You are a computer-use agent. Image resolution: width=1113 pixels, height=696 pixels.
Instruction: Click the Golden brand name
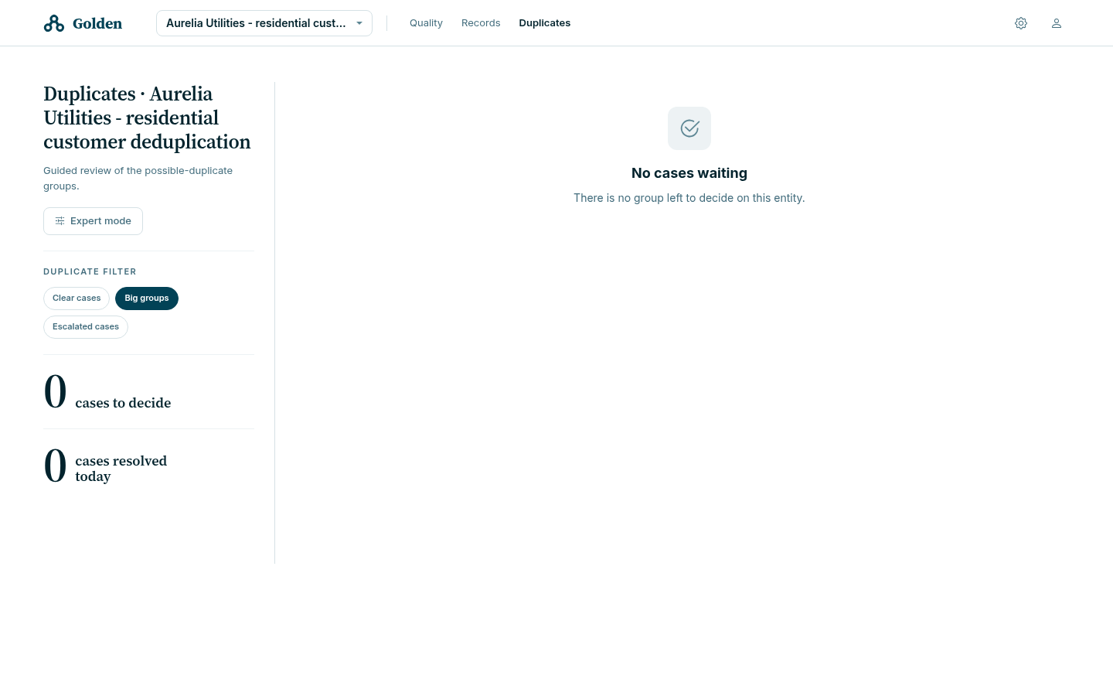(97, 23)
